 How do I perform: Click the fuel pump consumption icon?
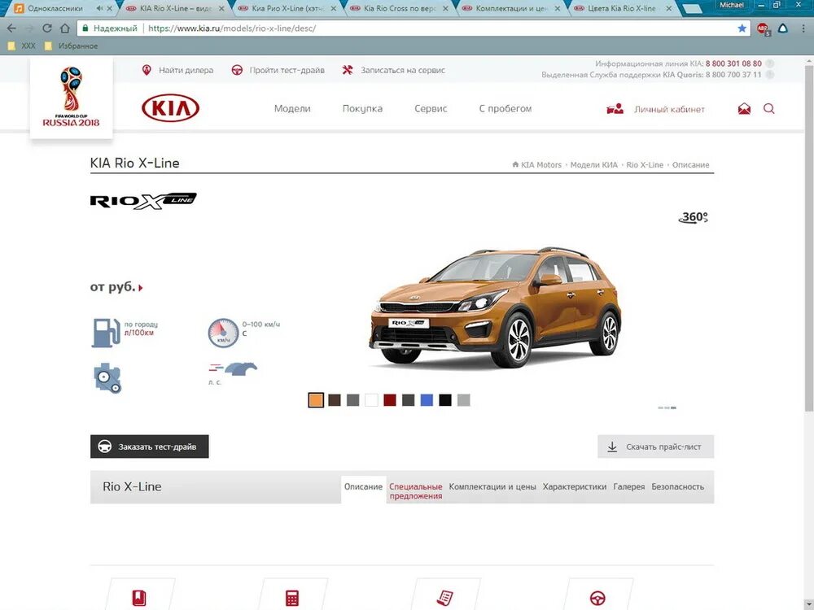tap(106, 332)
